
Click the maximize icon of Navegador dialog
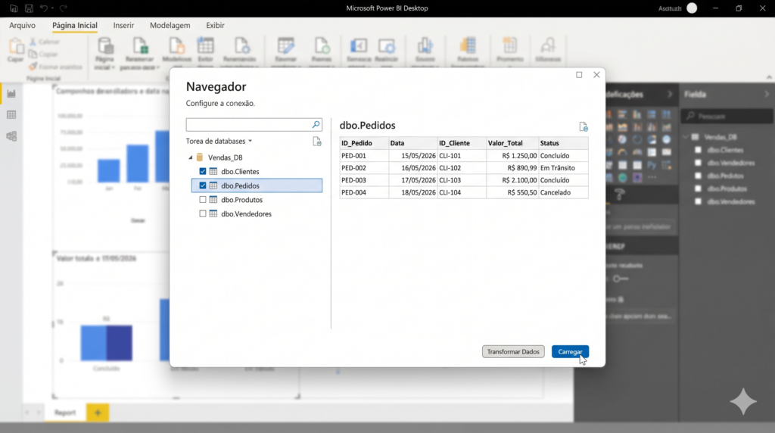pyautogui.click(x=579, y=75)
